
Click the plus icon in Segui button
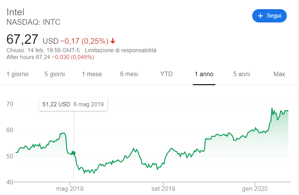(x=260, y=16)
